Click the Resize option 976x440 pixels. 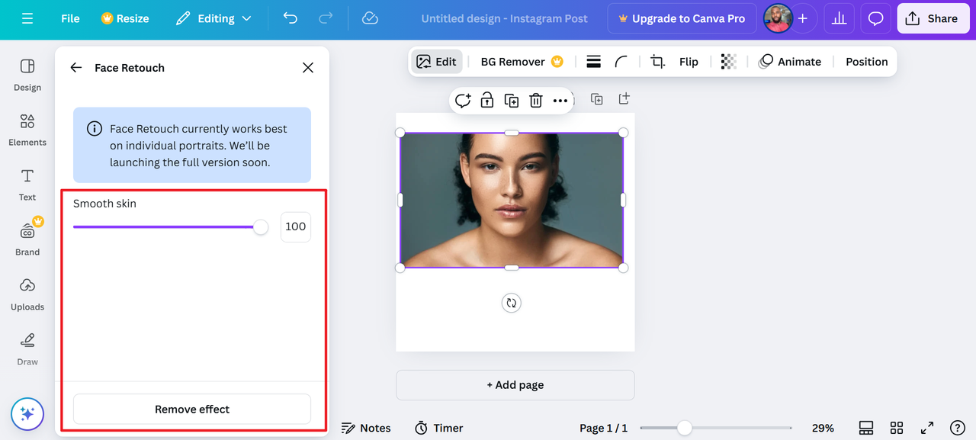click(125, 18)
